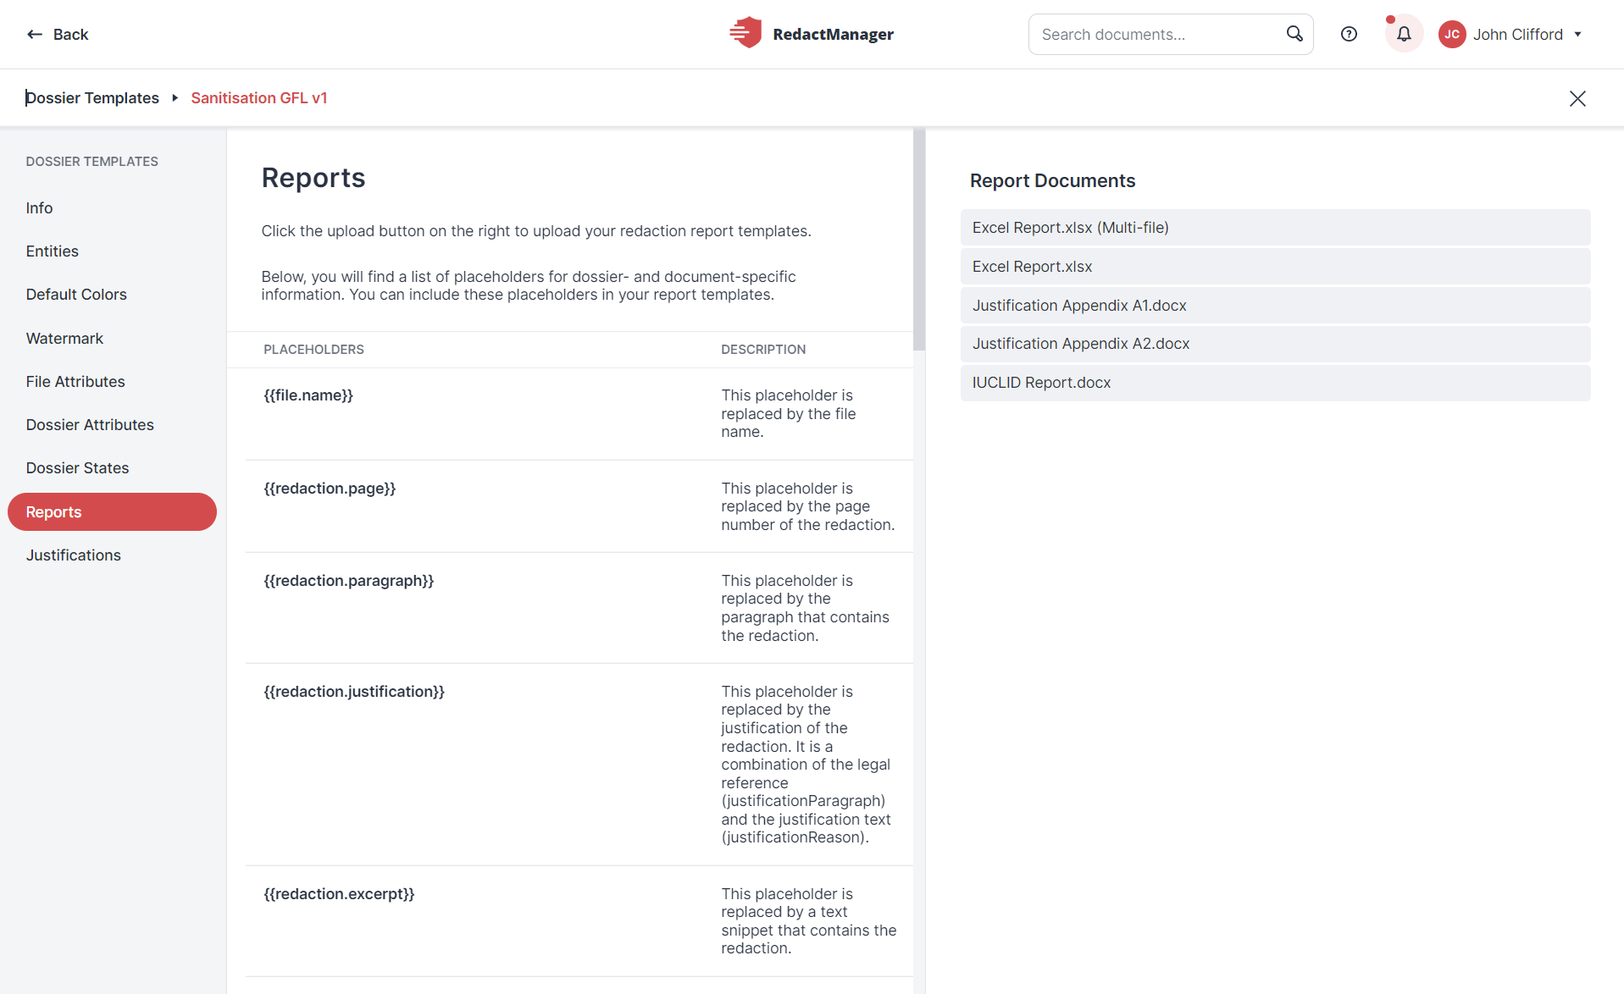Click the {{redaction.justification}} placeholder
Screen dimensions: 1624x994
click(x=354, y=692)
